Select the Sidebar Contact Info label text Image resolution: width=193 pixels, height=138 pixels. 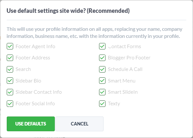(x=39, y=92)
